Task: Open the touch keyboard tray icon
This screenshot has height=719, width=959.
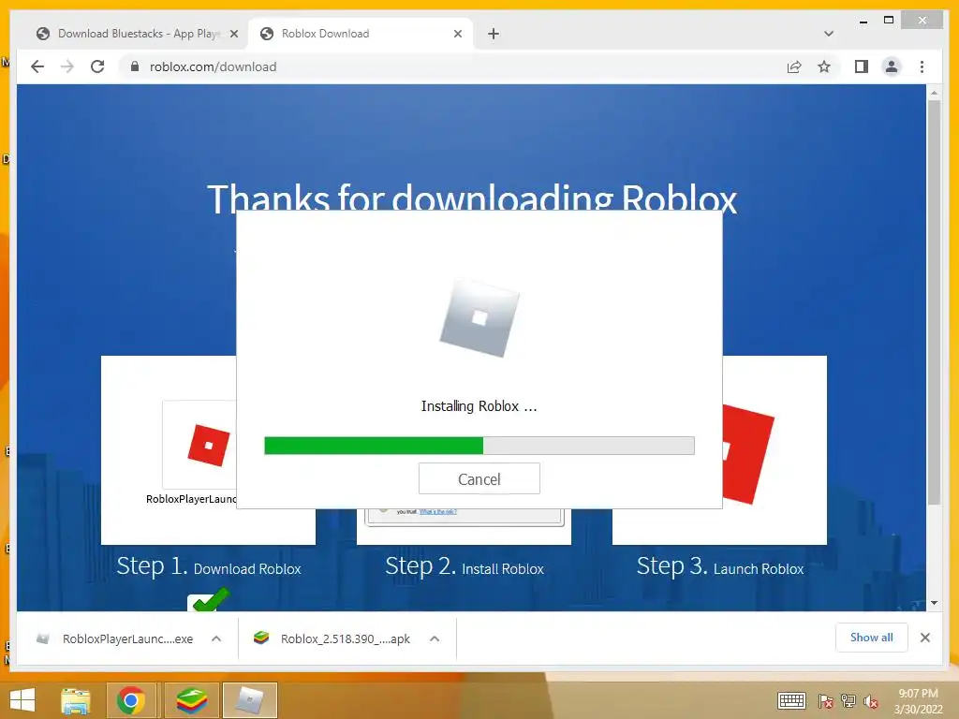Action: pos(791,700)
